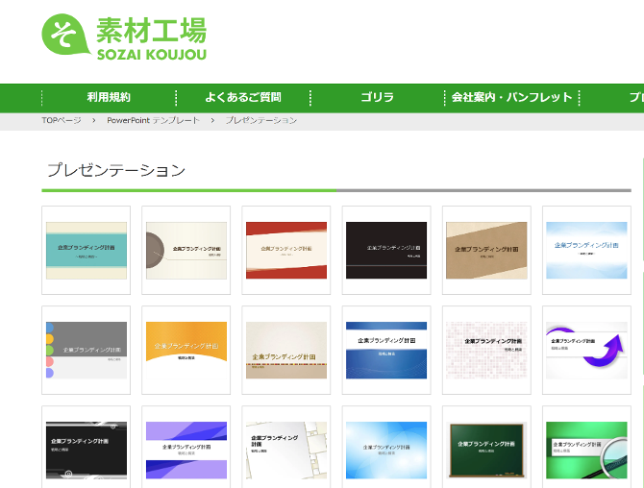644x488 pixels.
Task: Click PowerPoint テンプレート breadcrumb link
Action: click(153, 120)
